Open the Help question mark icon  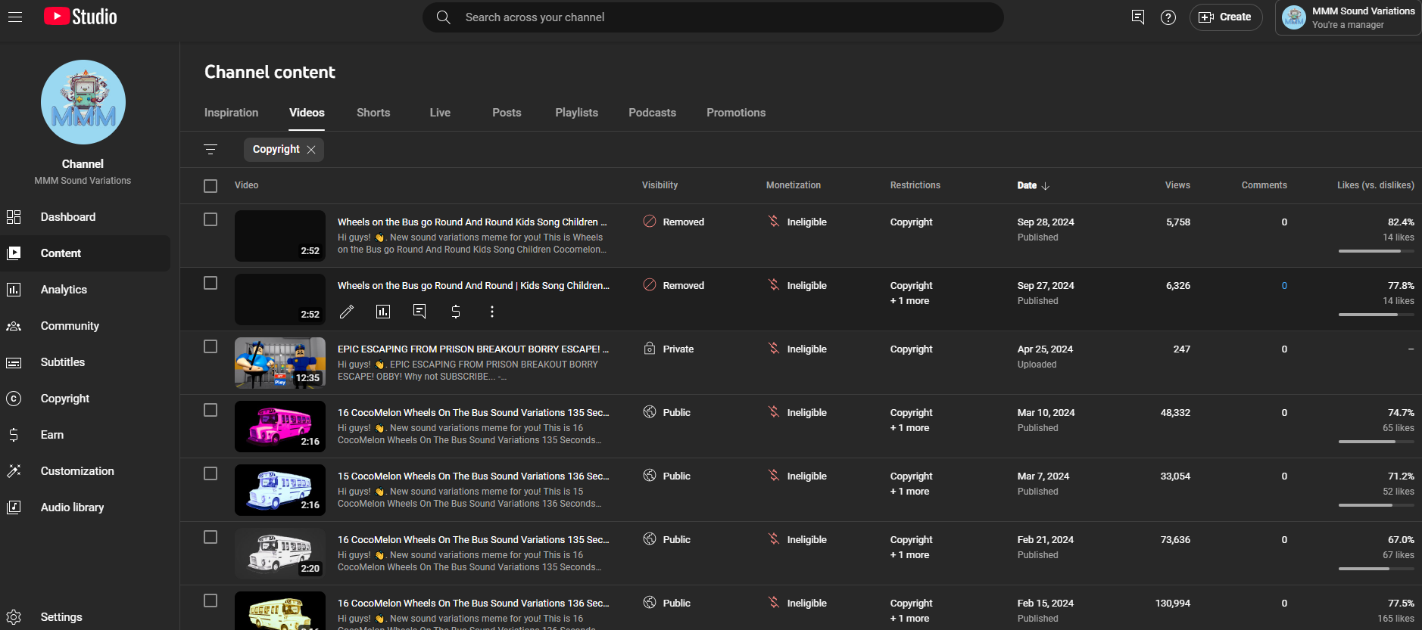point(1168,17)
